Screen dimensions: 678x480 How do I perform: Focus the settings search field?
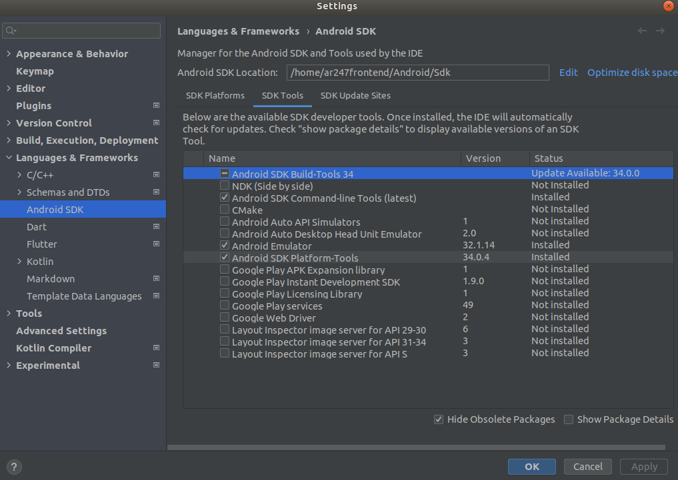click(81, 31)
